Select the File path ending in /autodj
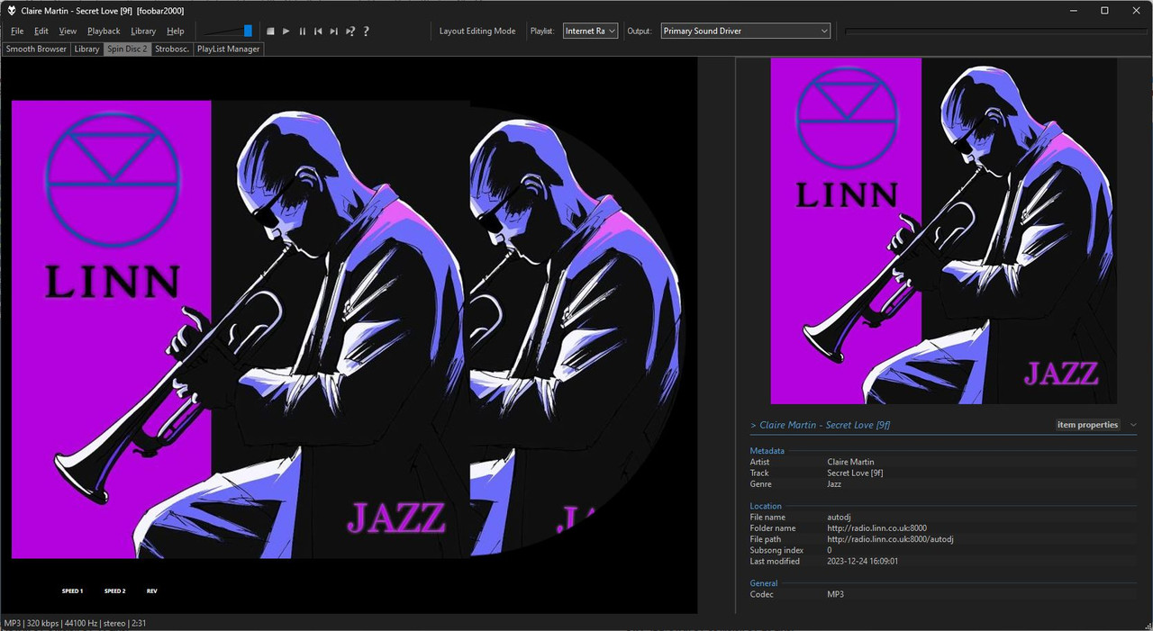Screen dimensions: 1153x631 tap(890, 539)
